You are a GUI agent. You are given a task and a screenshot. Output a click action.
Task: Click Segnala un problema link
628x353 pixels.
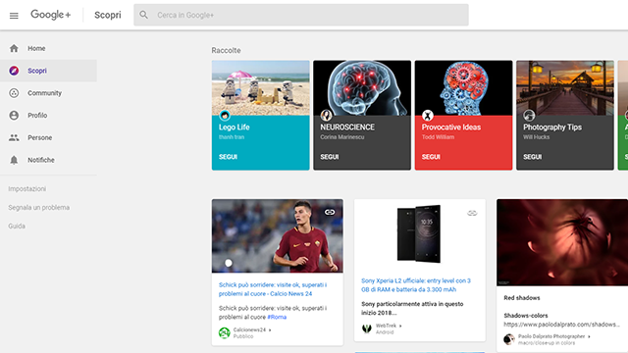coord(39,207)
